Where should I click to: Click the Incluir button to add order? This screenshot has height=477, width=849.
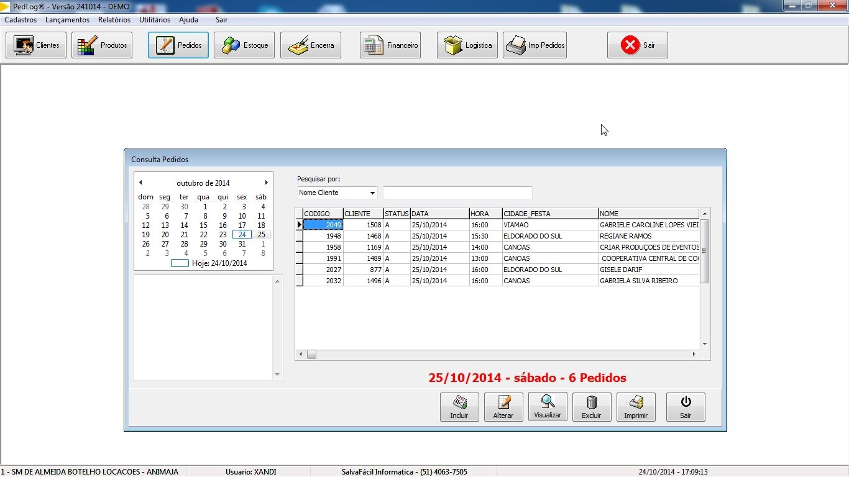pos(459,407)
